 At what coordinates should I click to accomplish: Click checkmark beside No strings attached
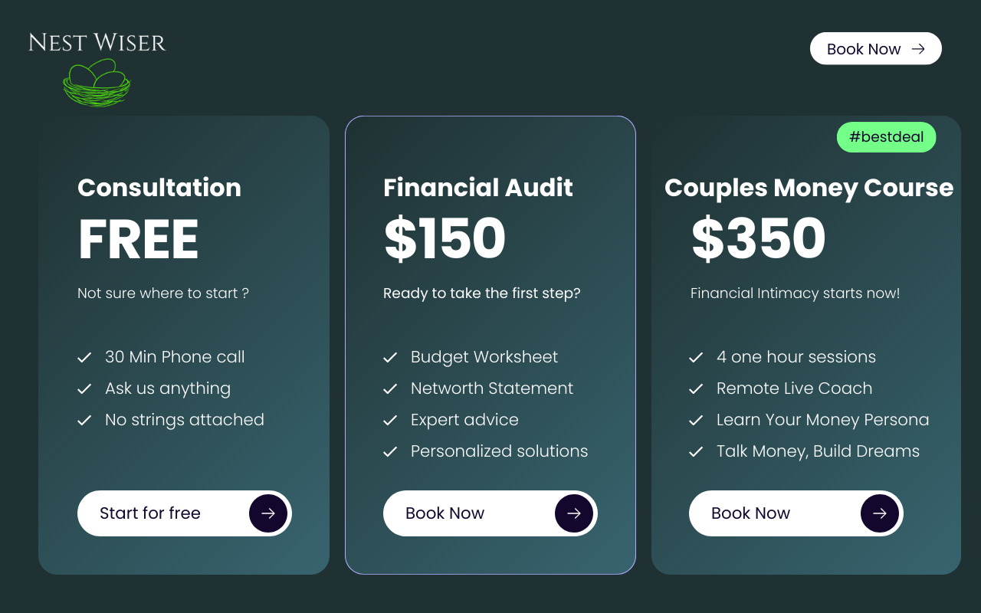pyautogui.click(x=84, y=421)
